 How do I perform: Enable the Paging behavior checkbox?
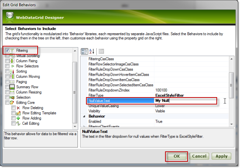(x=7, y=82)
